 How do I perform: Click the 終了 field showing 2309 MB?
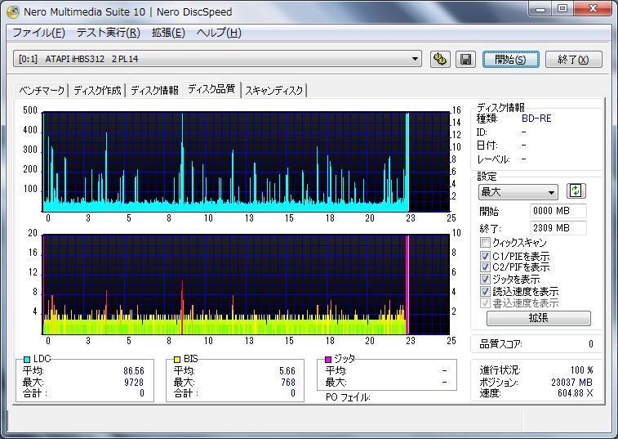(558, 228)
